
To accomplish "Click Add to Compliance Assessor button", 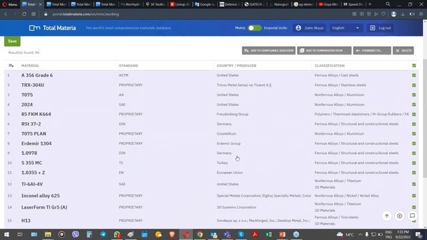I will pyautogui.click(x=269, y=51).
